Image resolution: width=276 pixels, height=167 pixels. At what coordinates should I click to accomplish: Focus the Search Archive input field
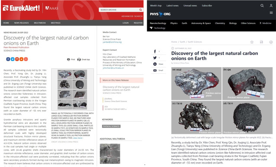tap(119, 10)
